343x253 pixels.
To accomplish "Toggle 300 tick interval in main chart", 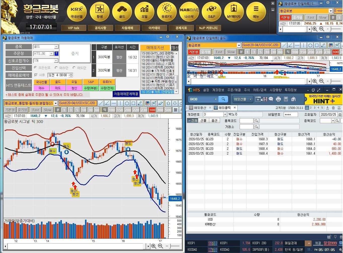I will tap(152, 110).
